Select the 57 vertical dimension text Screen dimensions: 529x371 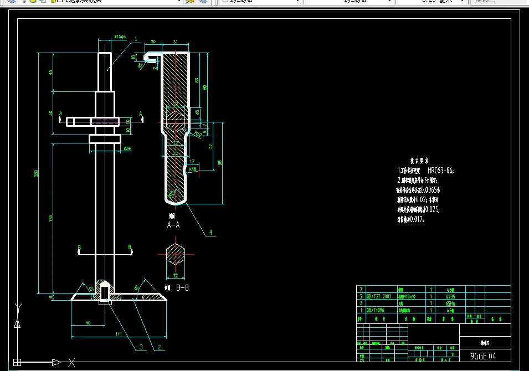click(210, 146)
